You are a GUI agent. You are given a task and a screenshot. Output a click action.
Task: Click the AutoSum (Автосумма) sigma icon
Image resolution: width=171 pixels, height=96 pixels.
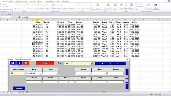point(136,4)
